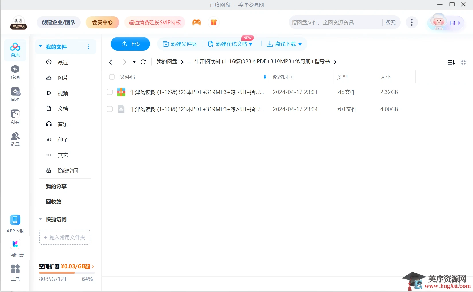Viewport: 473px width, 292px height.
Task: Click the SVIP6 badge logo
Action: click(19, 23)
